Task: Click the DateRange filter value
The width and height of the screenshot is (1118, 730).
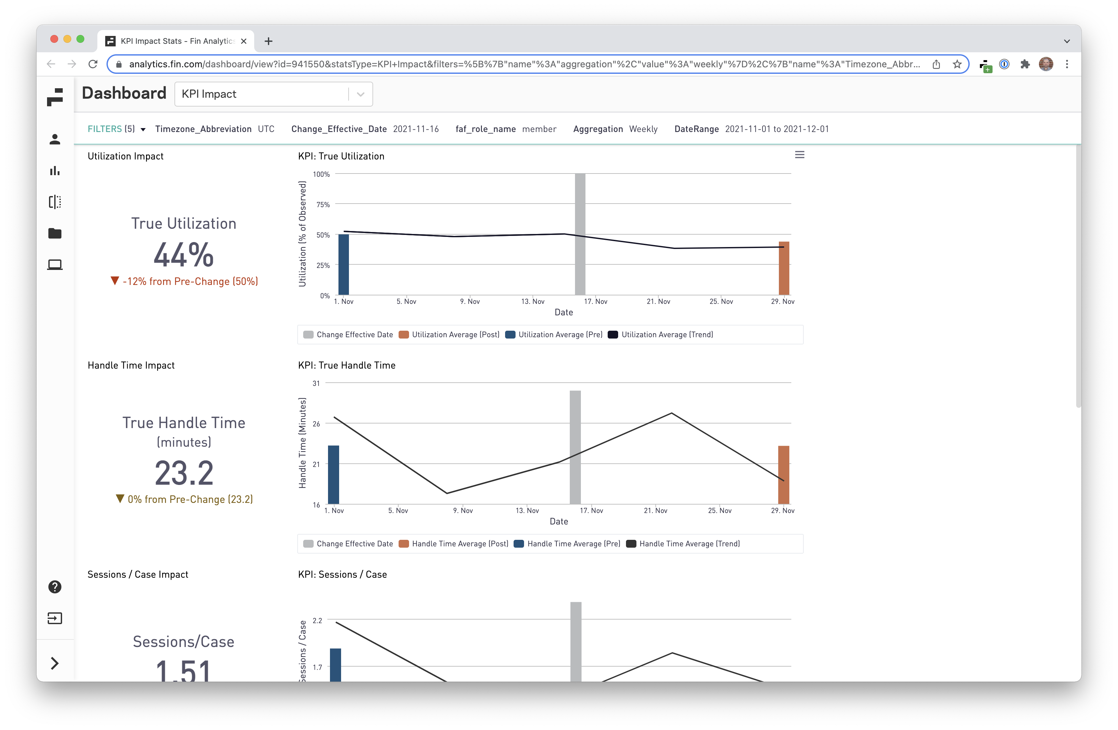Action: coord(777,129)
